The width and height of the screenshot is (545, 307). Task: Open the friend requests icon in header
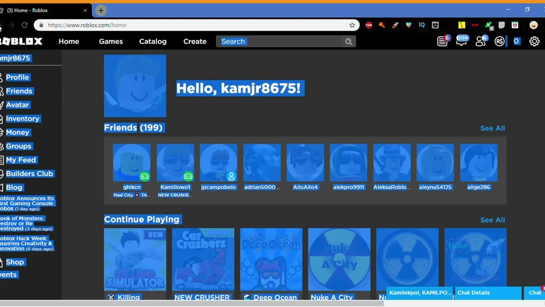tap(481, 41)
